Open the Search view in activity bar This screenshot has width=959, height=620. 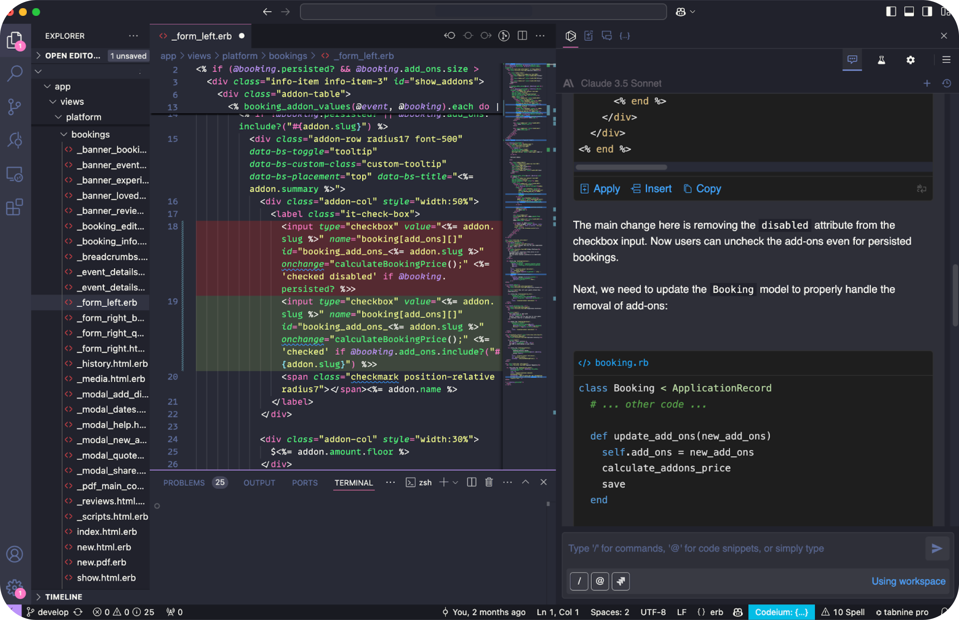[15, 73]
